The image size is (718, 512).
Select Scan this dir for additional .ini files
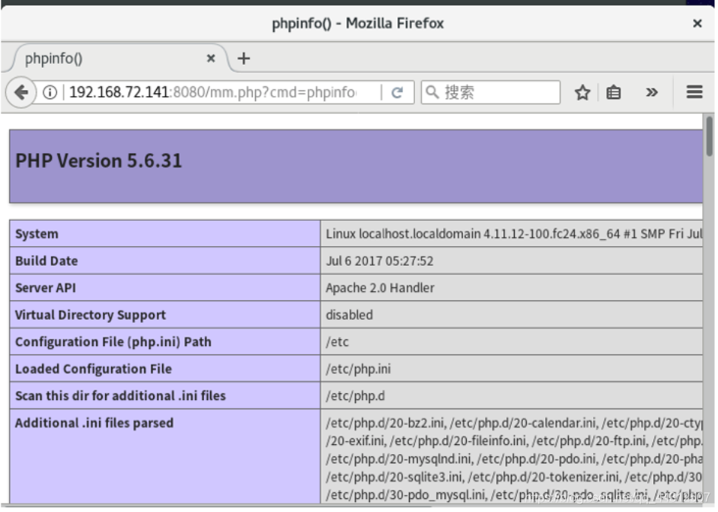(x=120, y=396)
